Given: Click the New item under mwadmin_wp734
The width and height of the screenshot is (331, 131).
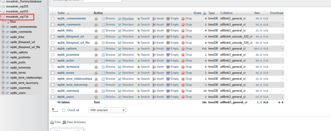Looking at the screenshot, I should (x=13, y=22).
